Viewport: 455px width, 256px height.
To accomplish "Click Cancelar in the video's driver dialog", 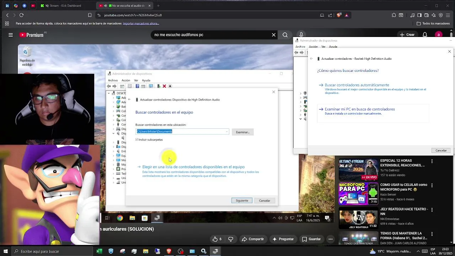I will 264,201.
